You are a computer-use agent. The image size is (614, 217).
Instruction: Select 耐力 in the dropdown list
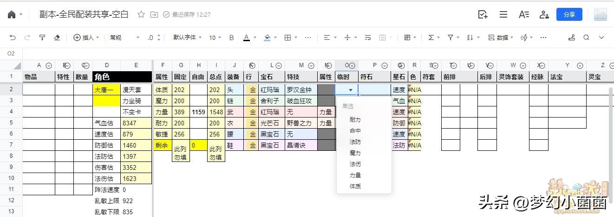[x=364, y=119]
